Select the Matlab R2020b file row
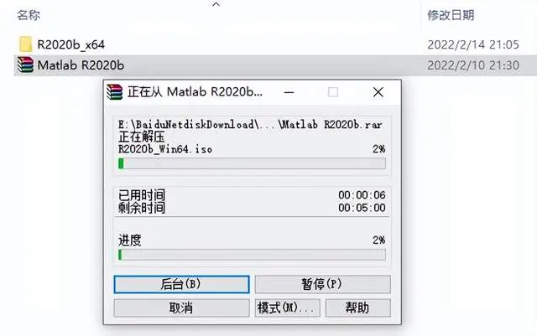 (x=275, y=65)
